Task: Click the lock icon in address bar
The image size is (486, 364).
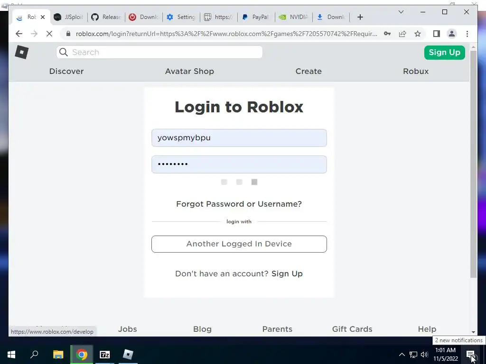Action: (68, 34)
